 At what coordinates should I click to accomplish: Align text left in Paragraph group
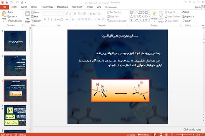79,19
